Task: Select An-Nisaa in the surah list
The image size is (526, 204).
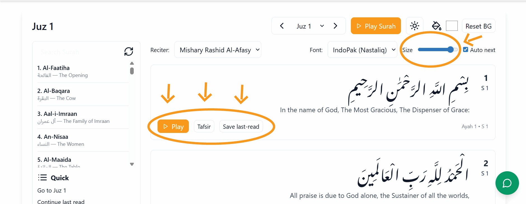Action: [56, 140]
